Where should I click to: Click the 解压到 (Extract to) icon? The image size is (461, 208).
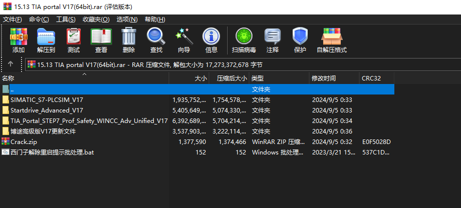click(x=46, y=36)
